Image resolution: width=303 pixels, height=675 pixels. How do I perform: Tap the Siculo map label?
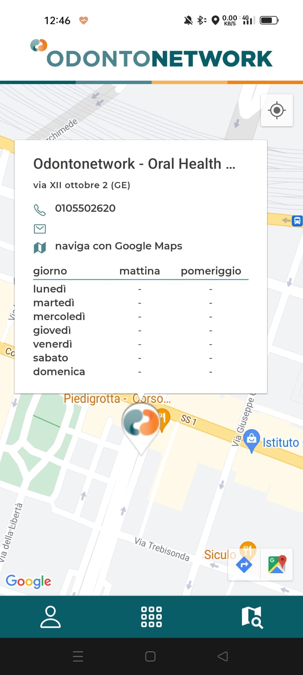coord(220,555)
